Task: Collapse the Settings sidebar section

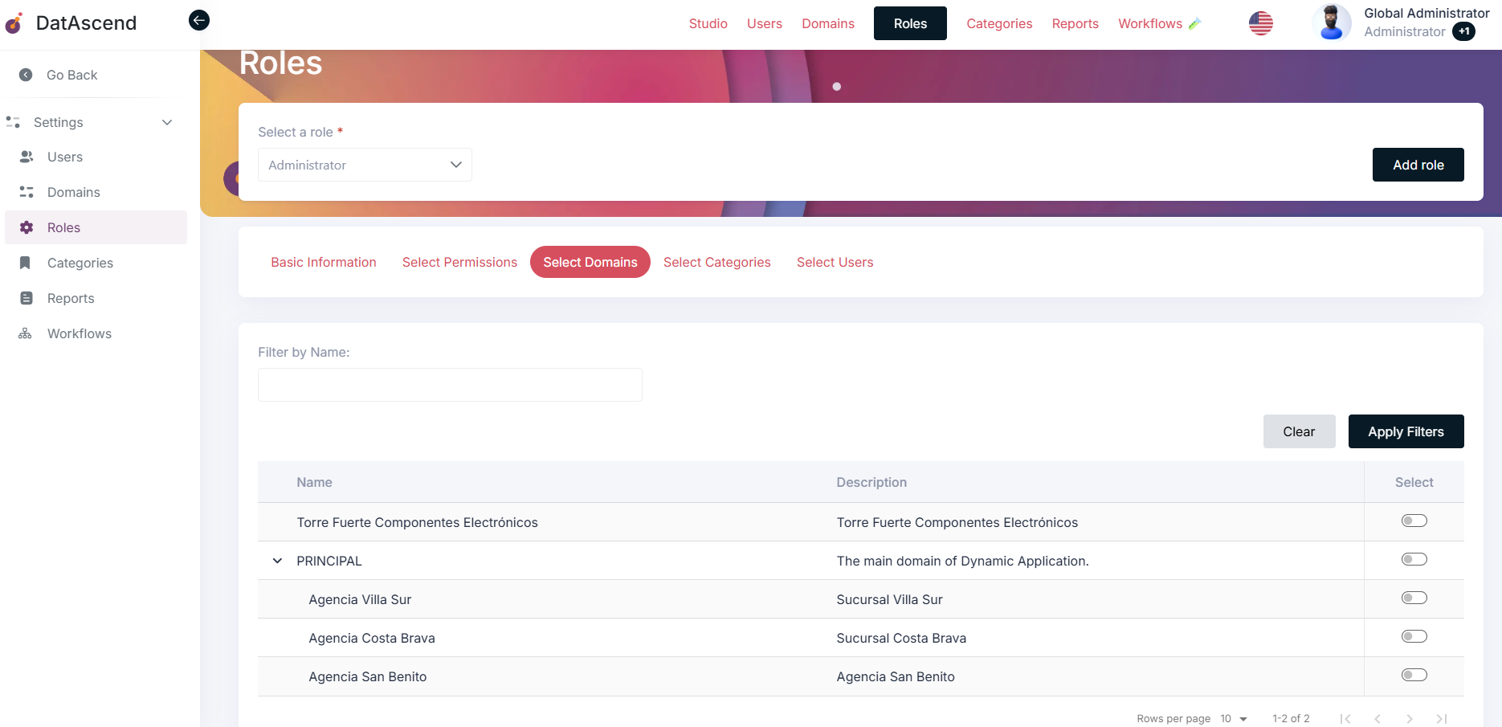Action: click(x=167, y=122)
